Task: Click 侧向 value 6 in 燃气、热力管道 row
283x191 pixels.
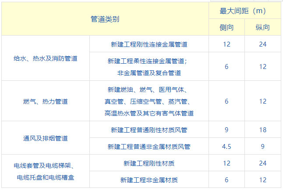Action: (226, 101)
